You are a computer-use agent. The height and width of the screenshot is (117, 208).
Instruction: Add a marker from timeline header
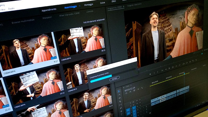(138, 89)
